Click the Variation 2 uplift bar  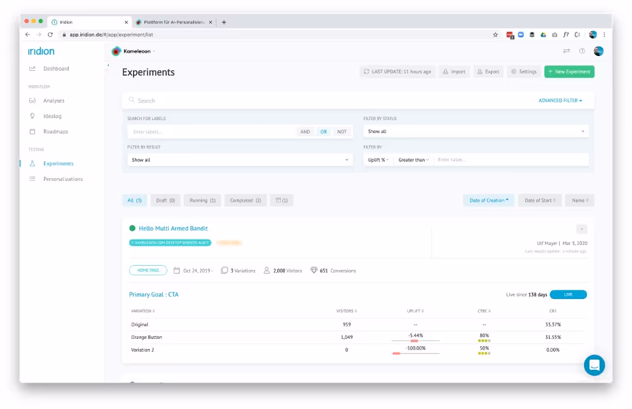point(415,354)
